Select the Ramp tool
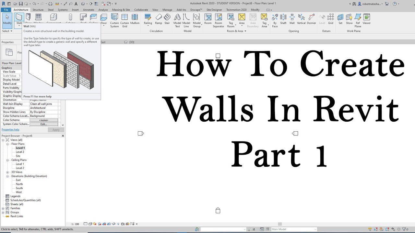 coord(159,19)
